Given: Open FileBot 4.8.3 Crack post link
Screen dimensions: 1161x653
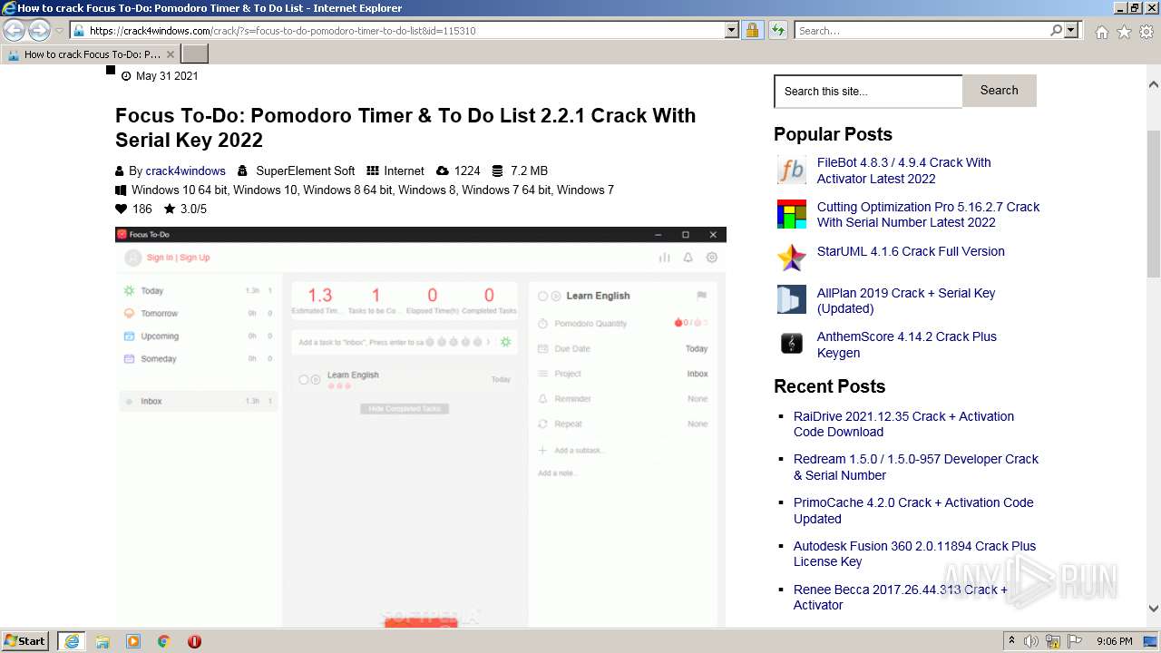Looking at the screenshot, I should (903, 171).
